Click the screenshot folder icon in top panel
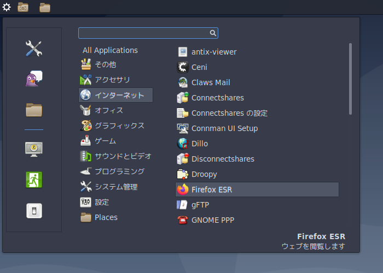Viewport: 383px width, 273px height. (x=23, y=7)
